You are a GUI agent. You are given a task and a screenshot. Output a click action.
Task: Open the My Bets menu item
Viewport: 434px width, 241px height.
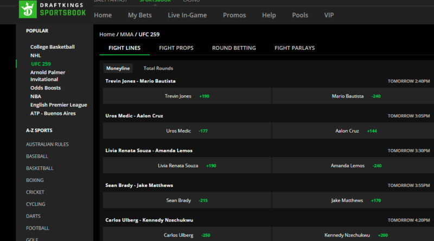139,15
